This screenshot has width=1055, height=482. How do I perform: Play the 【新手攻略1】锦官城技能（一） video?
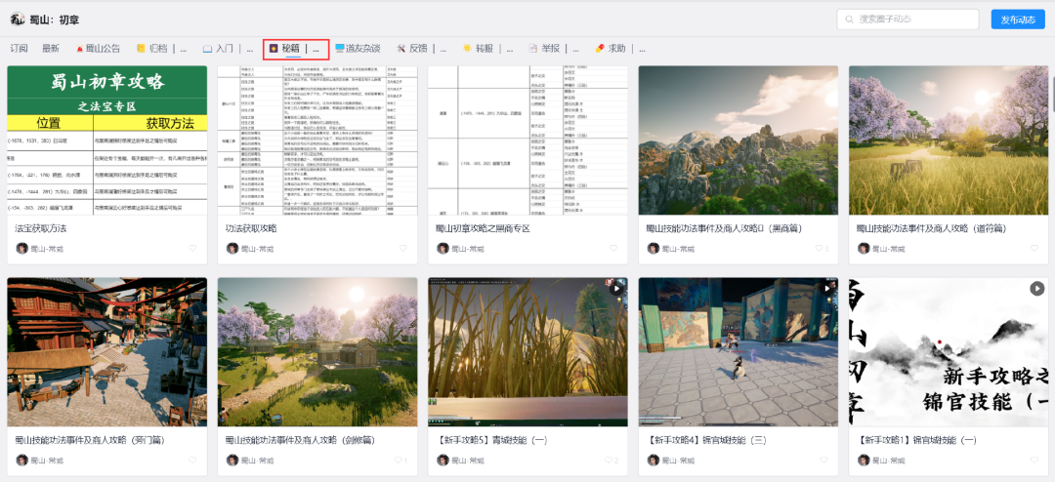[x=1036, y=289]
